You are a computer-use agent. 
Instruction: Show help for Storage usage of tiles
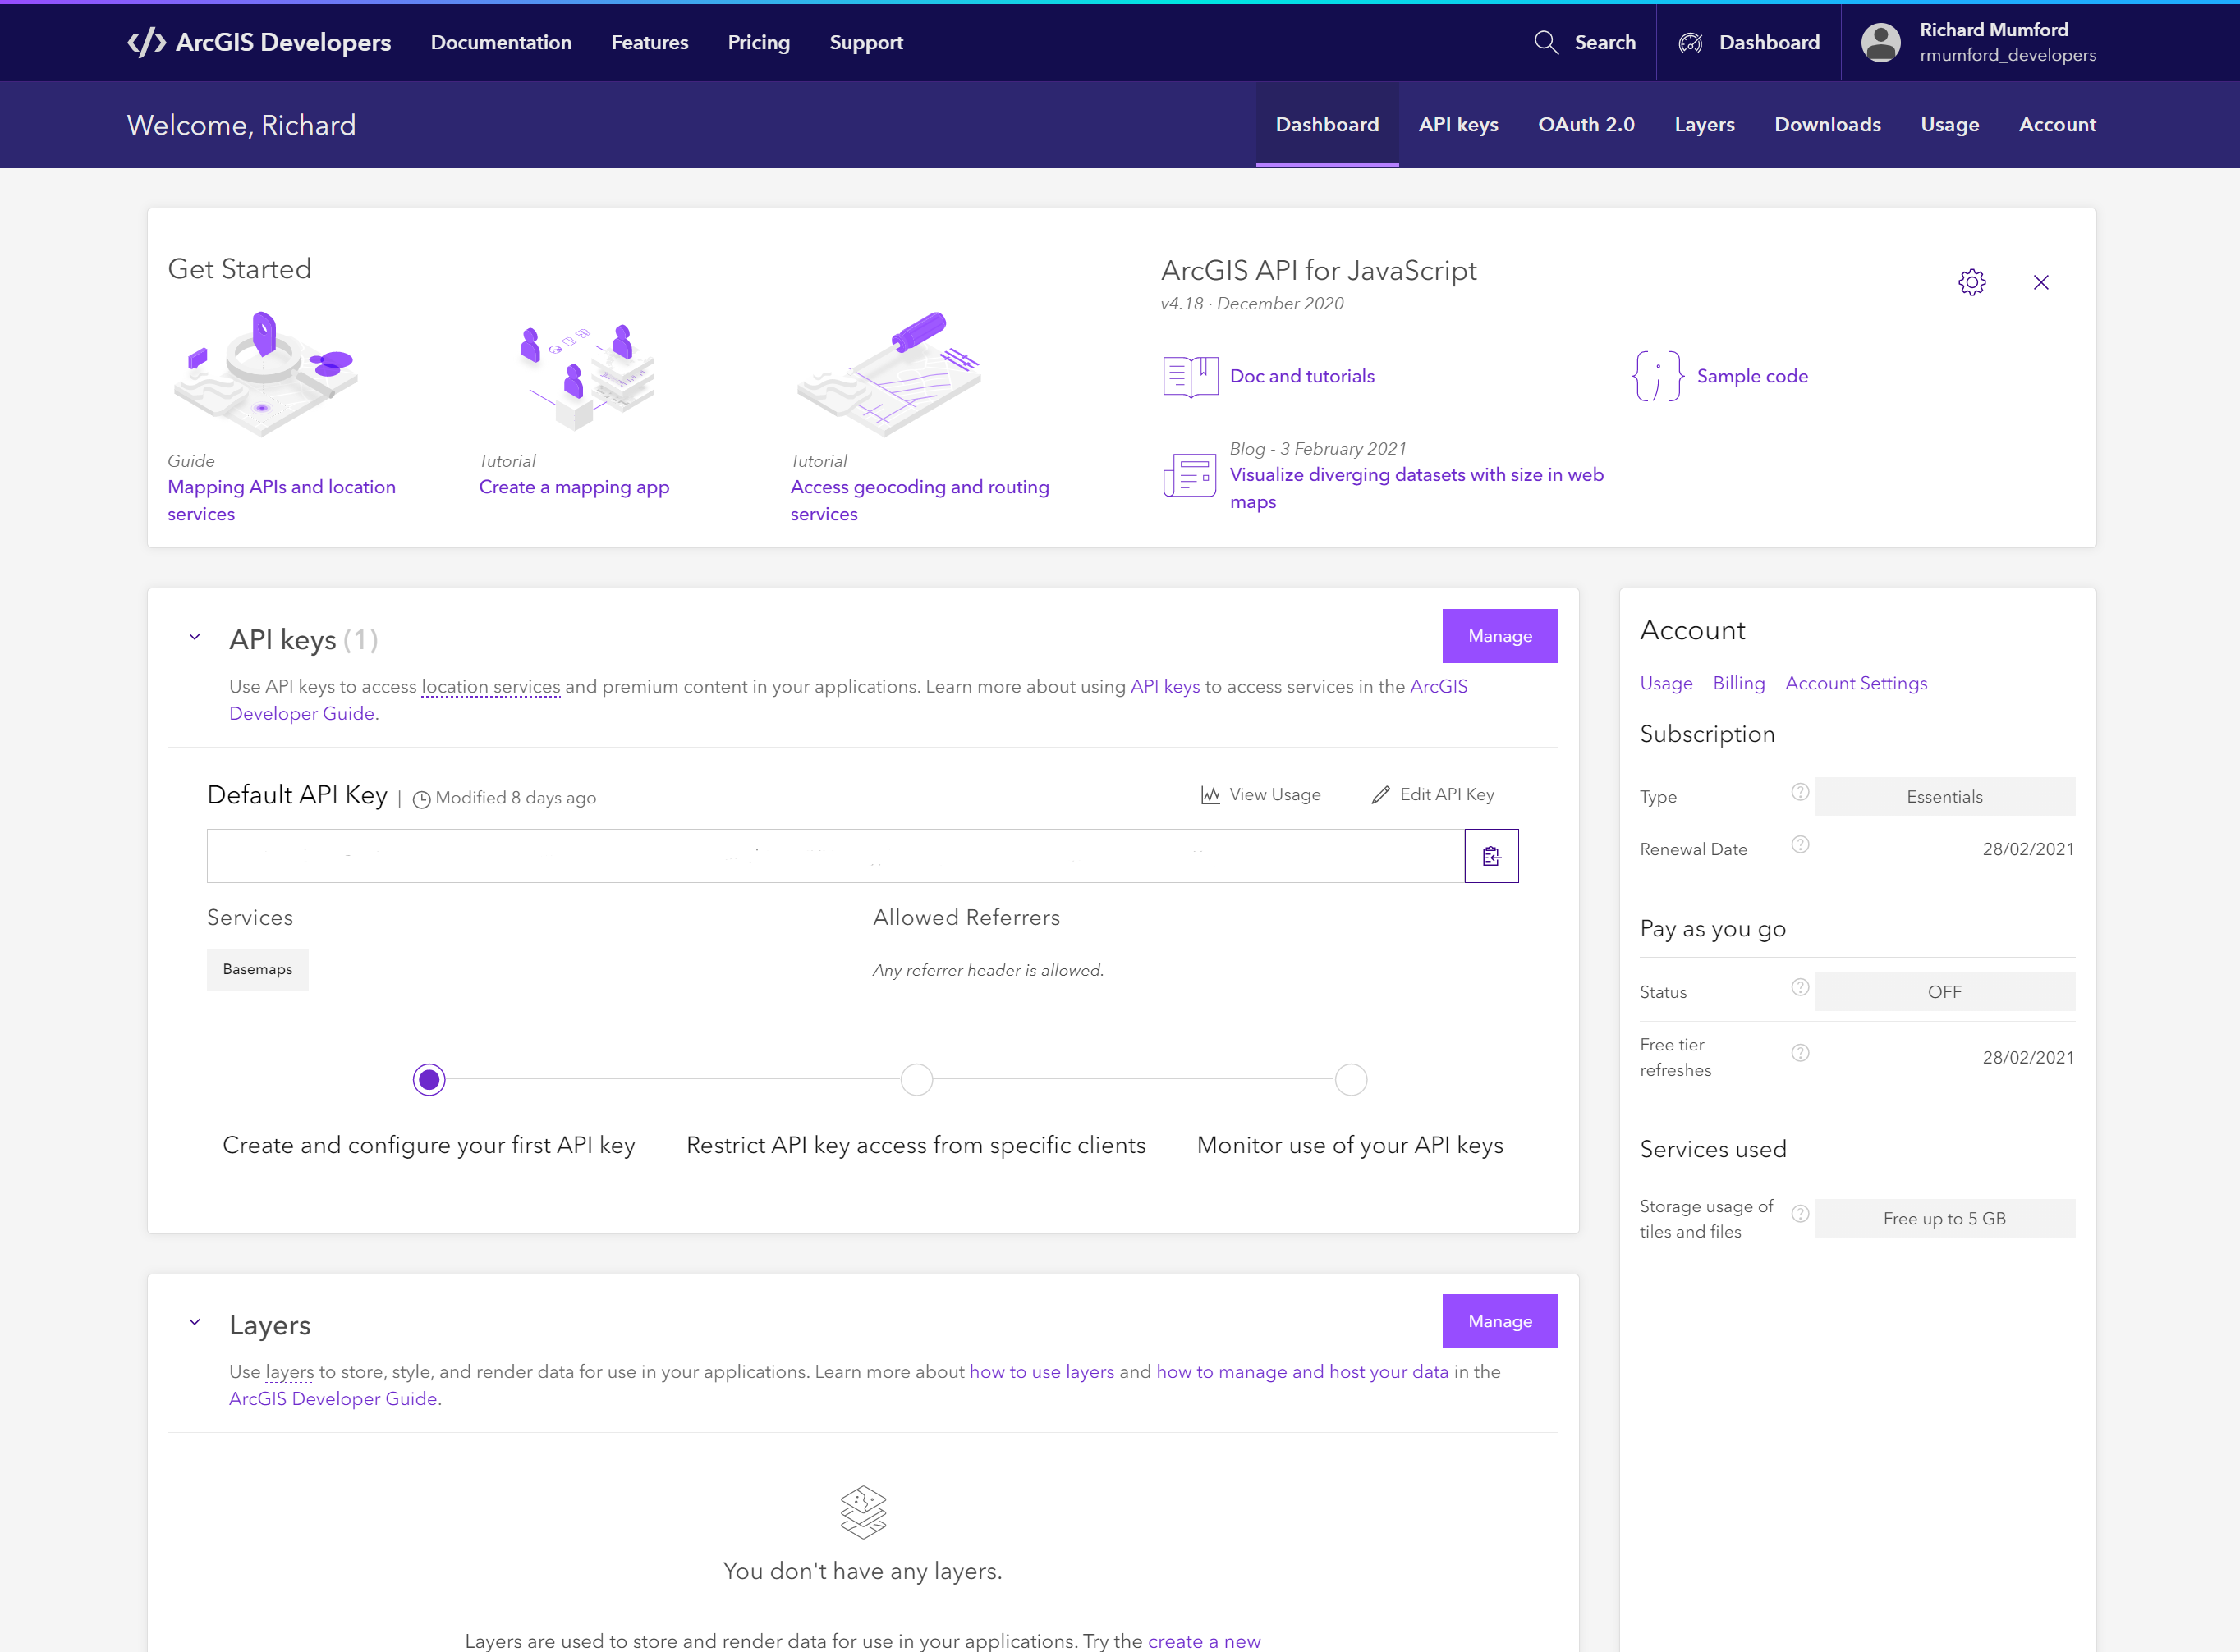coord(1800,1214)
